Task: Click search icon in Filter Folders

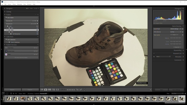Action: point(6,18)
